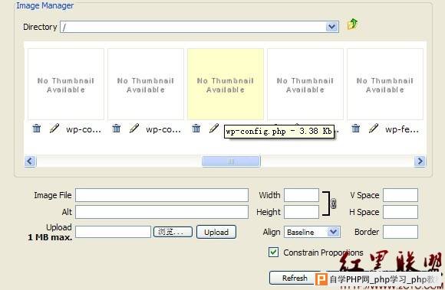Click the scrollbar right arrow

(x=420, y=161)
